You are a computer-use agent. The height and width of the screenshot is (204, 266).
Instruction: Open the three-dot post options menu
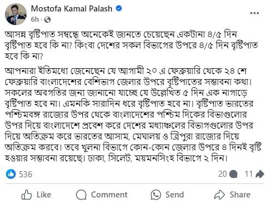click(x=255, y=13)
